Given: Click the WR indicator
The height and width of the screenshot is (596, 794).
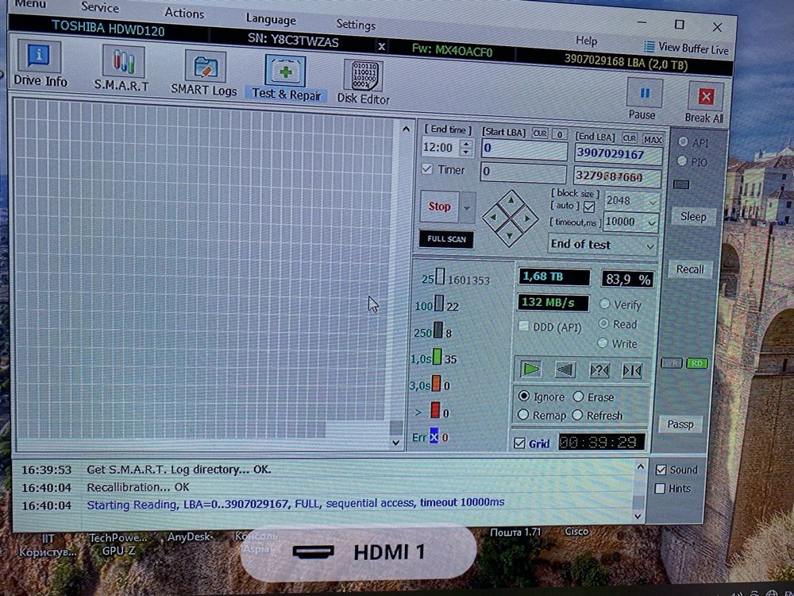Looking at the screenshot, I should tap(672, 362).
